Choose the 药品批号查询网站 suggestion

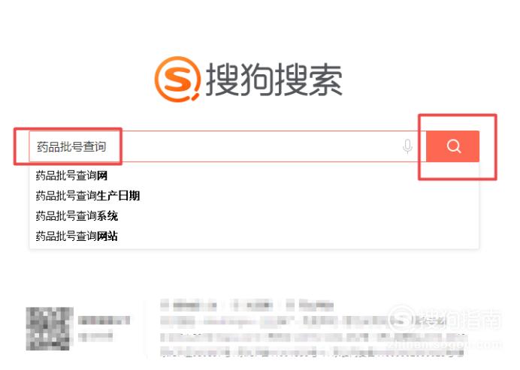(77, 236)
